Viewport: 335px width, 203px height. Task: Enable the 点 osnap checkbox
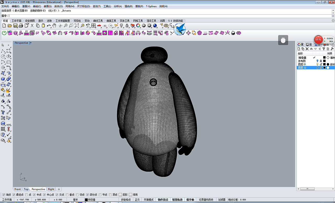pos(26,195)
